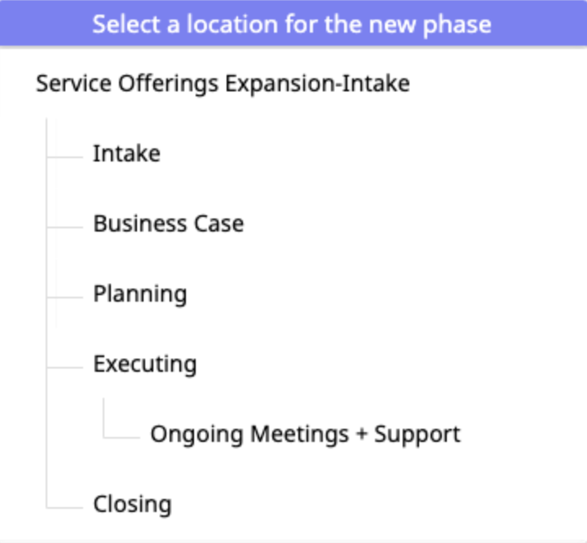Click the word 'Support' in the Executing sub-phase

[417, 434]
